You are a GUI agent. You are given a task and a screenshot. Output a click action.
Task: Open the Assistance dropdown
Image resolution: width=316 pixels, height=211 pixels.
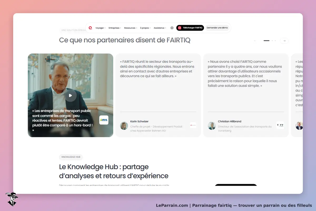[x=160, y=28]
